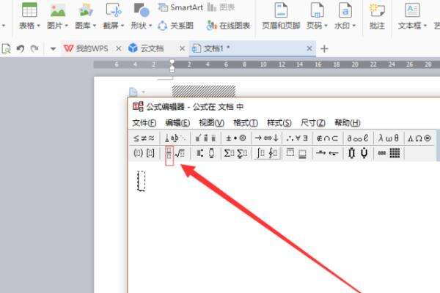Click the 水印 watermark icon

[345, 10]
